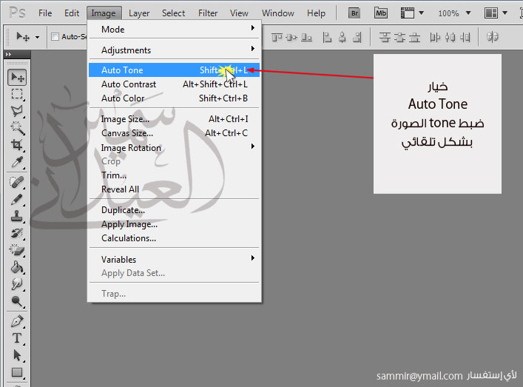Click Distribute Horizontal Centers icon
The width and height of the screenshot is (523, 387).
pos(450,37)
